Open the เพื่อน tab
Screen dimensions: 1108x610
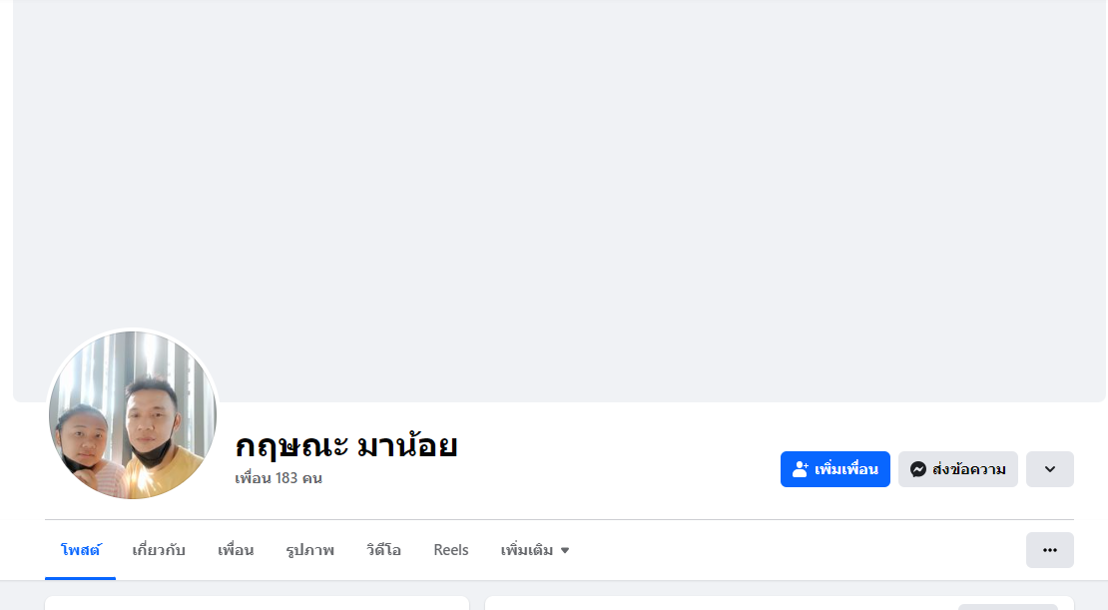[x=236, y=550]
